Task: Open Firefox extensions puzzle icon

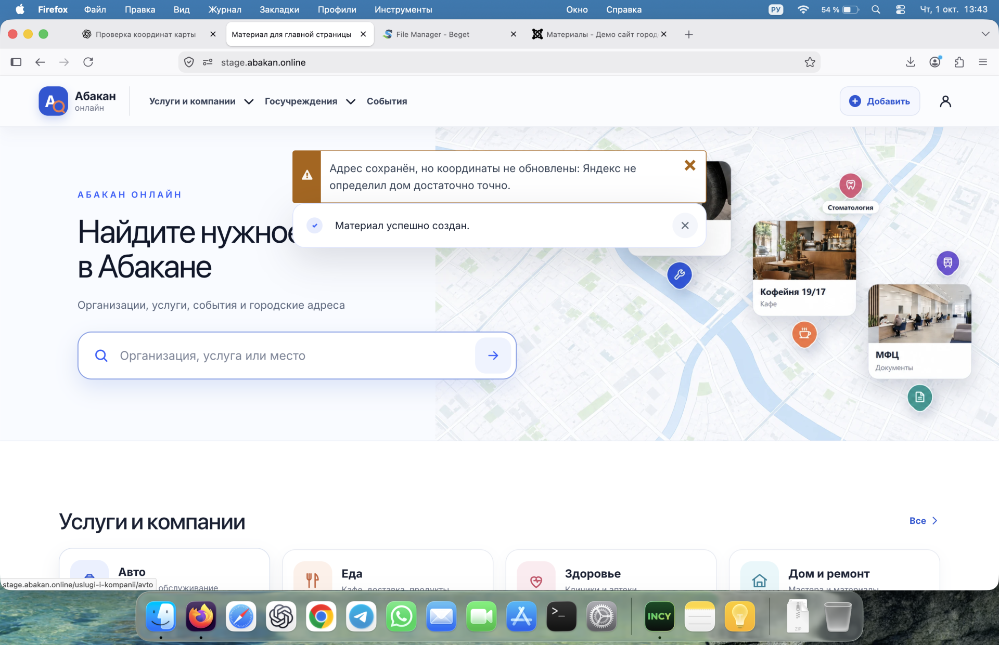Action: [959, 62]
